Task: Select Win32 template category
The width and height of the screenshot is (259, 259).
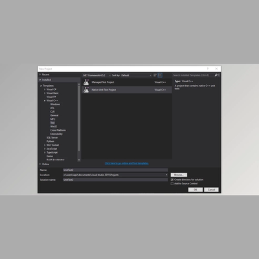Action: [x=54, y=126]
